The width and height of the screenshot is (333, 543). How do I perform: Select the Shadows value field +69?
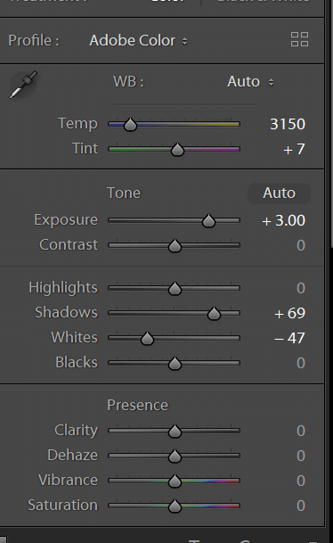click(289, 313)
